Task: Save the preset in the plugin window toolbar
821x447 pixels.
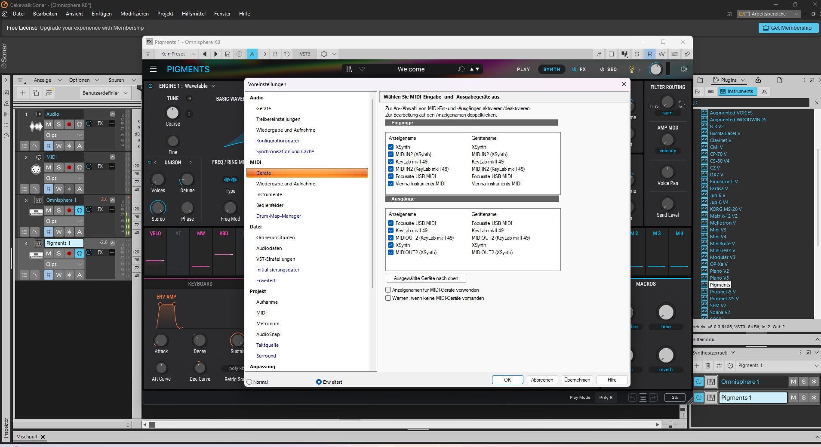Action: tap(228, 54)
